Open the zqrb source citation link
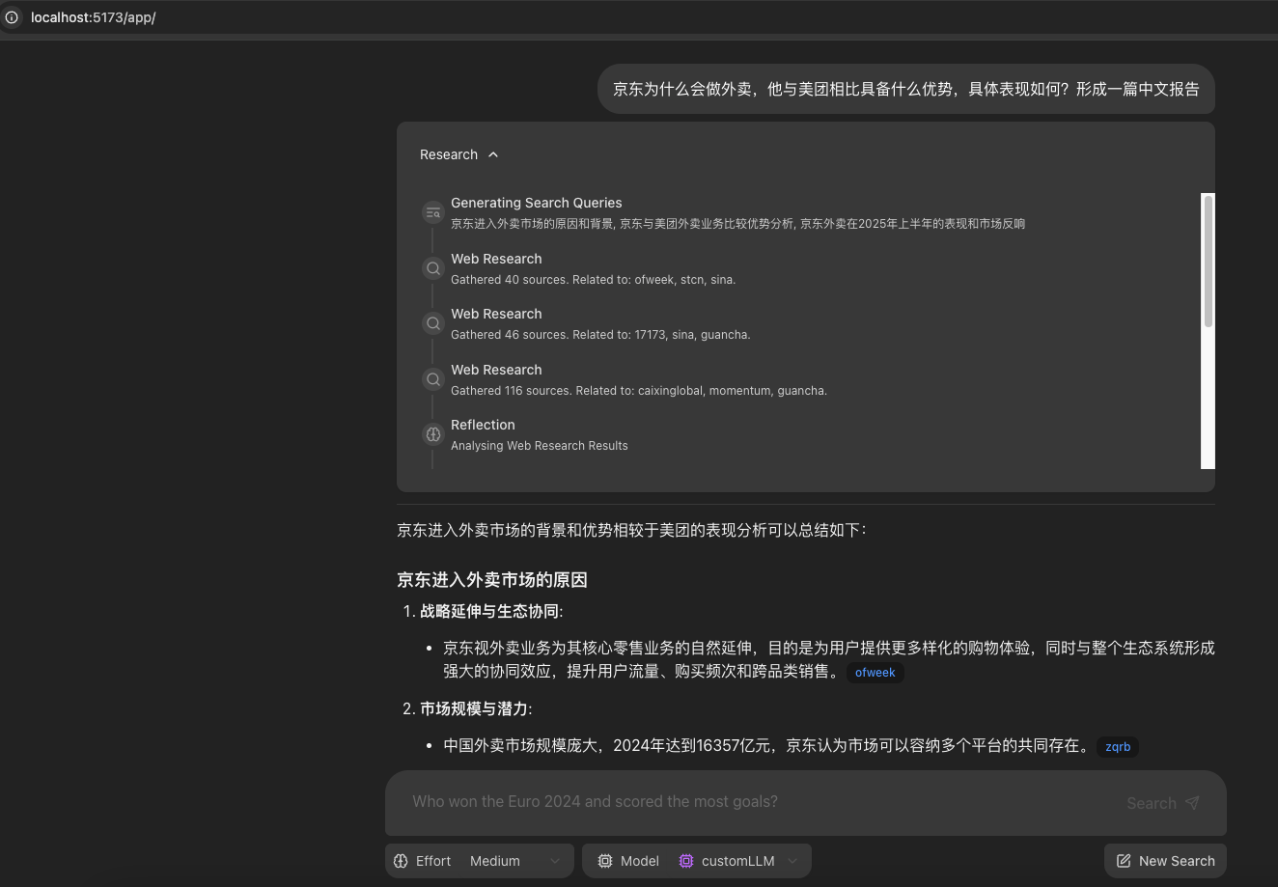 [x=1118, y=747]
